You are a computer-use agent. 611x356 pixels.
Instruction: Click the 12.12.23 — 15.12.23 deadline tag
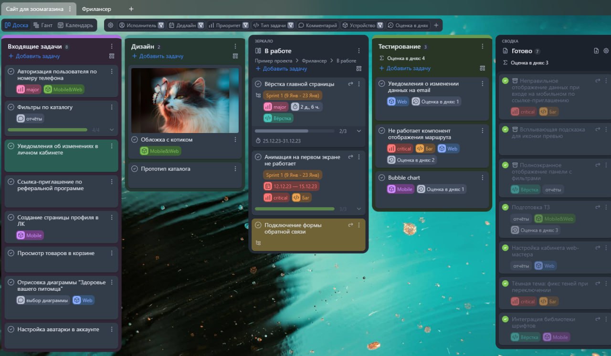[291, 186]
